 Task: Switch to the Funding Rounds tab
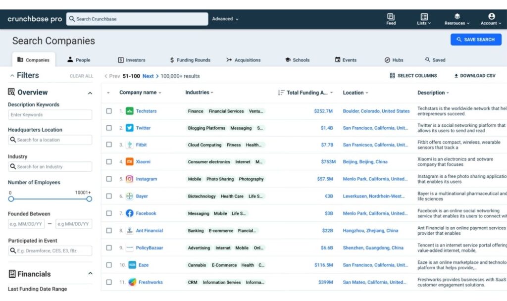(x=190, y=60)
